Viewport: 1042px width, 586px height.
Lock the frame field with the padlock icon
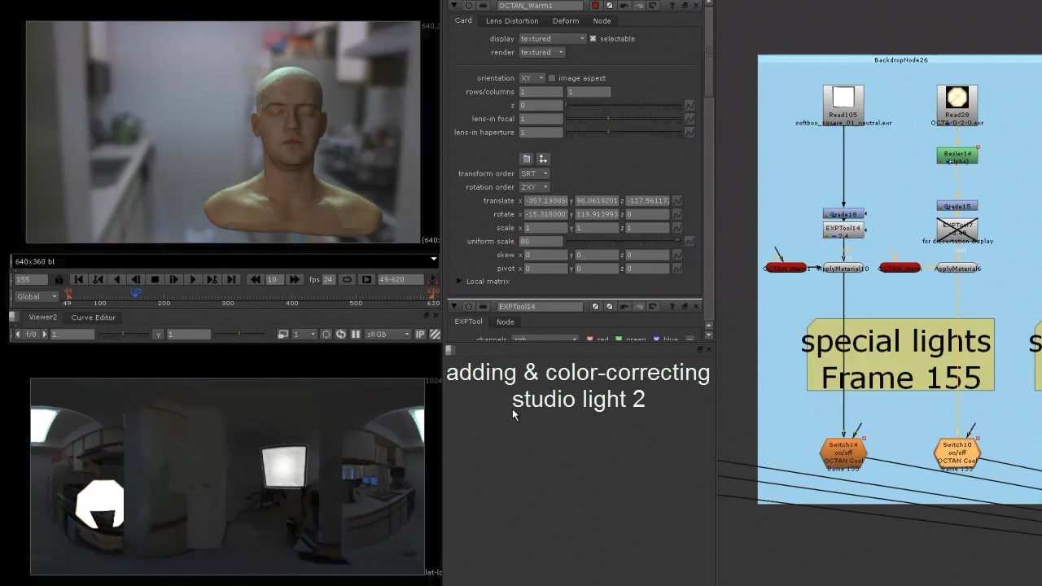point(59,279)
